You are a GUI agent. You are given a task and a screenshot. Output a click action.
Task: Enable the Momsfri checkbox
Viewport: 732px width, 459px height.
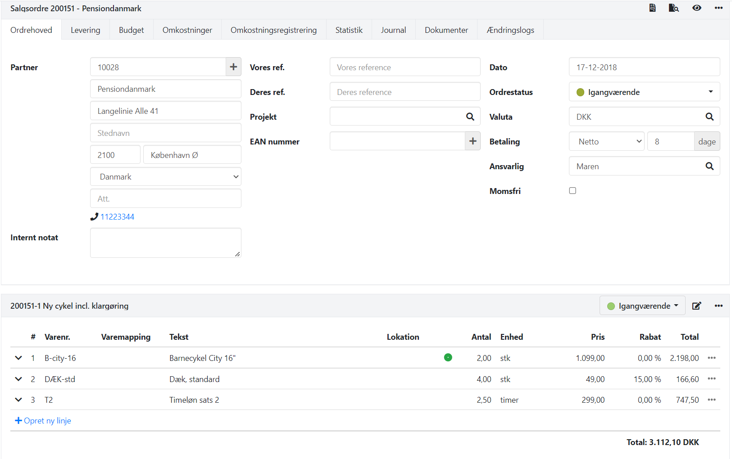(x=573, y=191)
